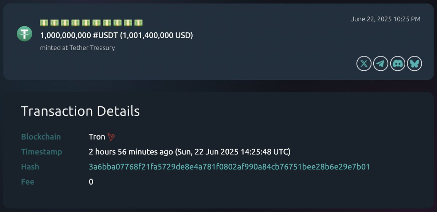Open the transaction hash link
Image resolution: width=437 pixels, height=212 pixels.
click(x=229, y=167)
